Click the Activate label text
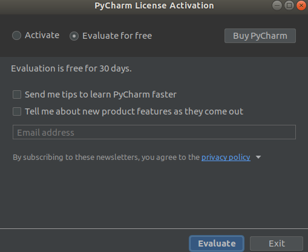 [x=42, y=35]
